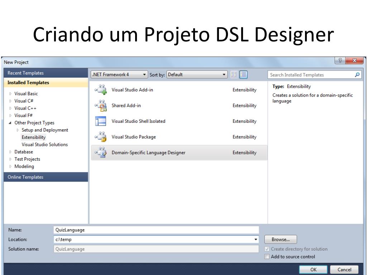Expand the Setup and Deployment node
The width and height of the screenshot is (367, 275).
point(18,130)
